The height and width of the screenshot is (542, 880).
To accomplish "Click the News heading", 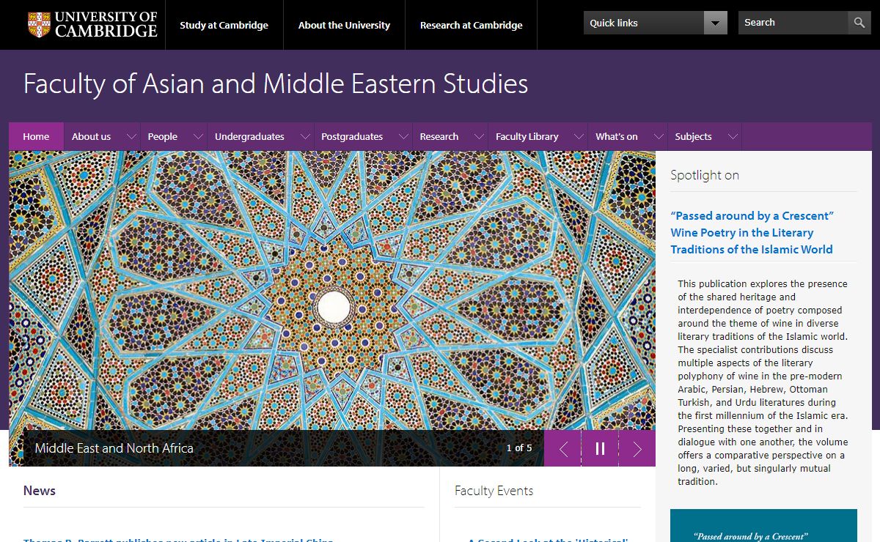I will [x=40, y=491].
